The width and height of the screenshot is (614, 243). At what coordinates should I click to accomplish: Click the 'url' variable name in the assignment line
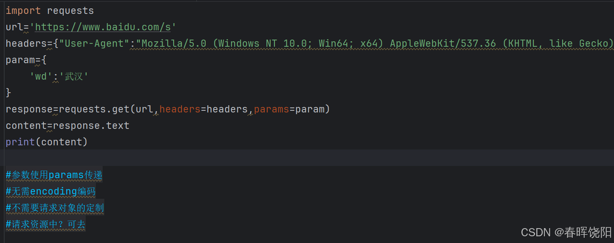(14, 27)
